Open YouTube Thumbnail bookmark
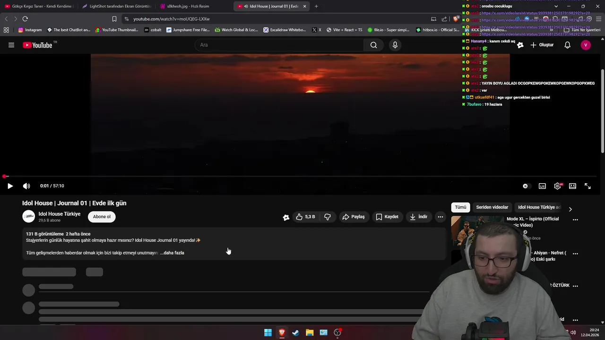The image size is (605, 340). click(117, 30)
